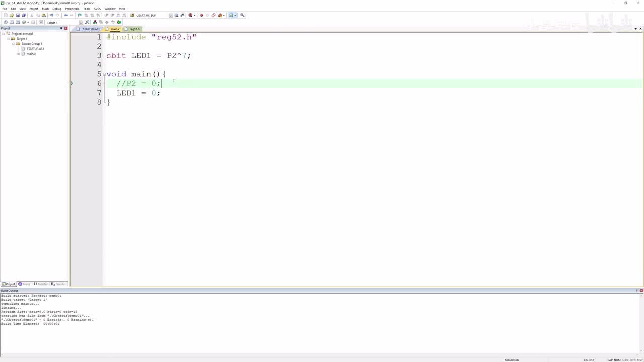Screen dimensions: 644x362
Task: Open the Project menu
Action: pyautogui.click(x=34, y=9)
